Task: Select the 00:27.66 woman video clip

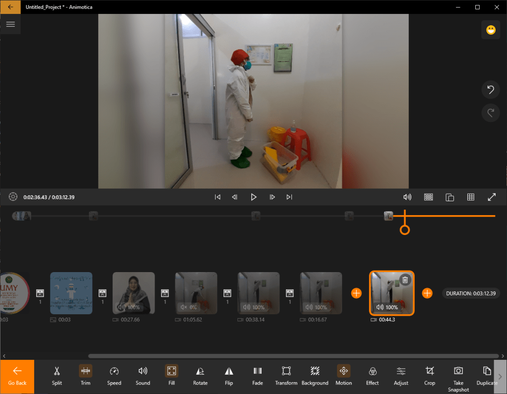Action: [x=134, y=293]
